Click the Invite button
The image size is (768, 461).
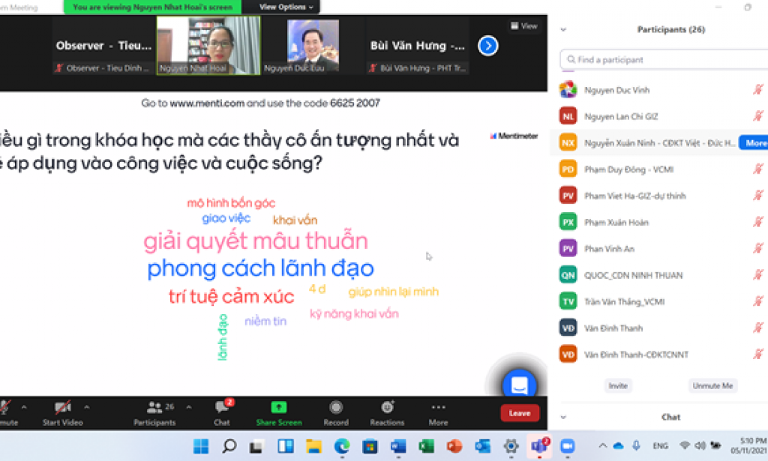[x=618, y=385]
